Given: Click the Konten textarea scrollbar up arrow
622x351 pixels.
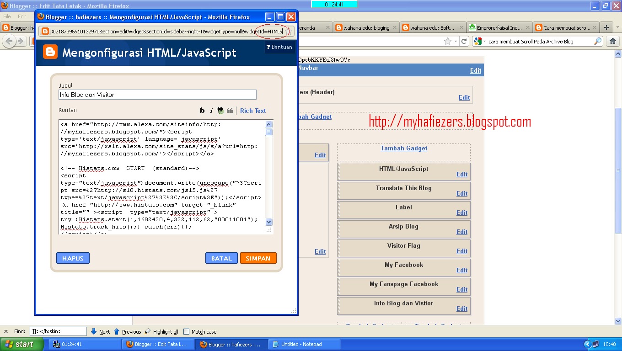Looking at the screenshot, I should tap(269, 124).
